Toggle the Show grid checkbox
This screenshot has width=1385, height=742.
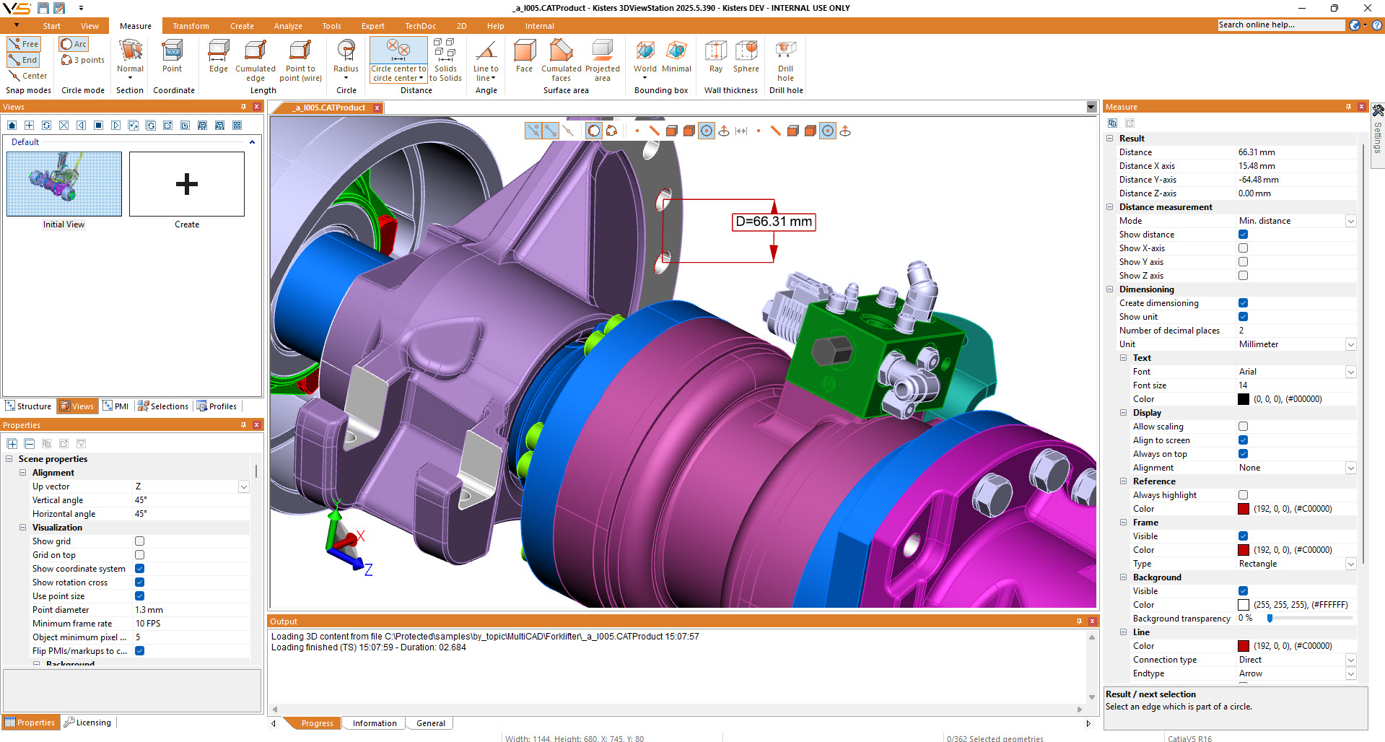coord(140,541)
